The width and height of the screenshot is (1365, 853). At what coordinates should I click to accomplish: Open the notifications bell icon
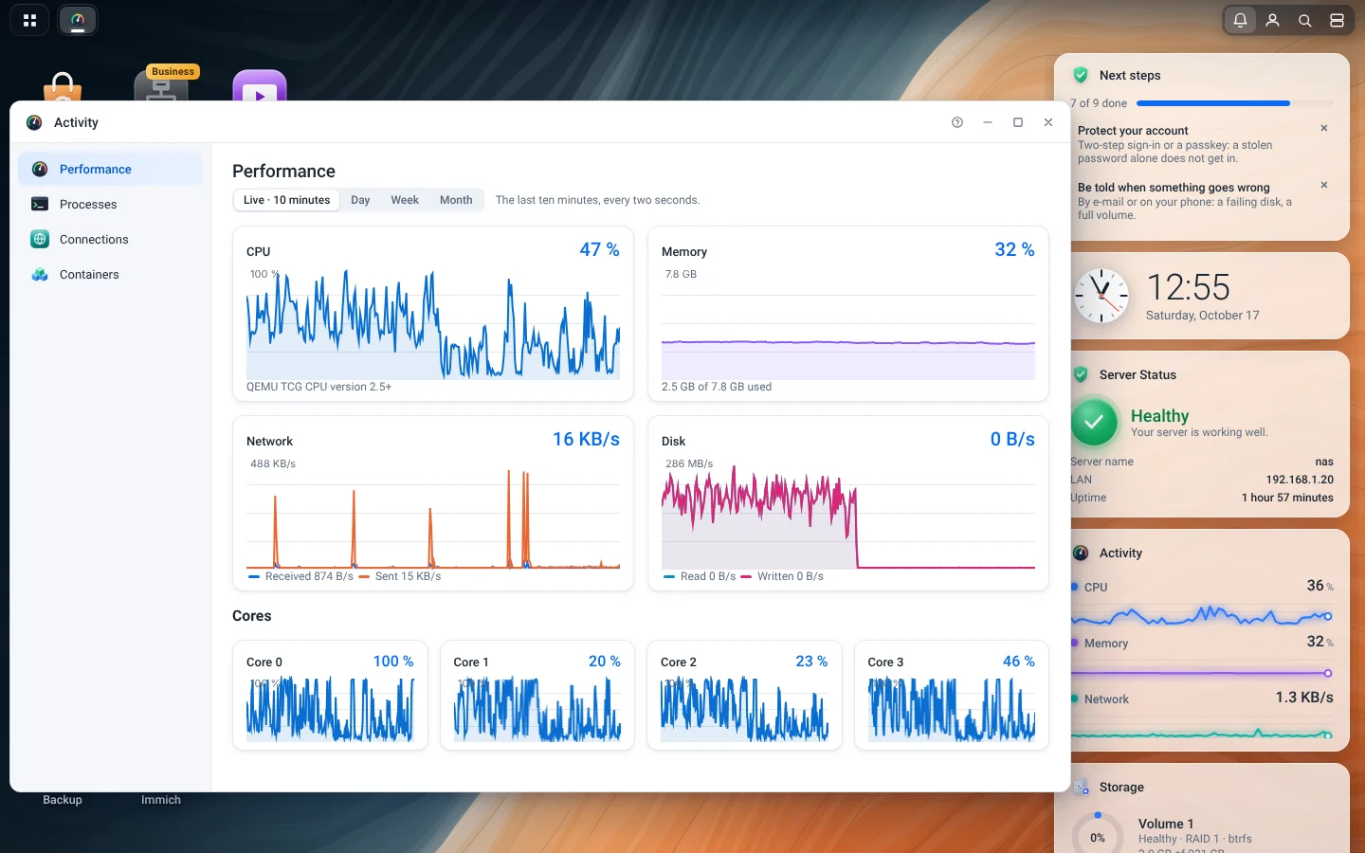[x=1240, y=20]
